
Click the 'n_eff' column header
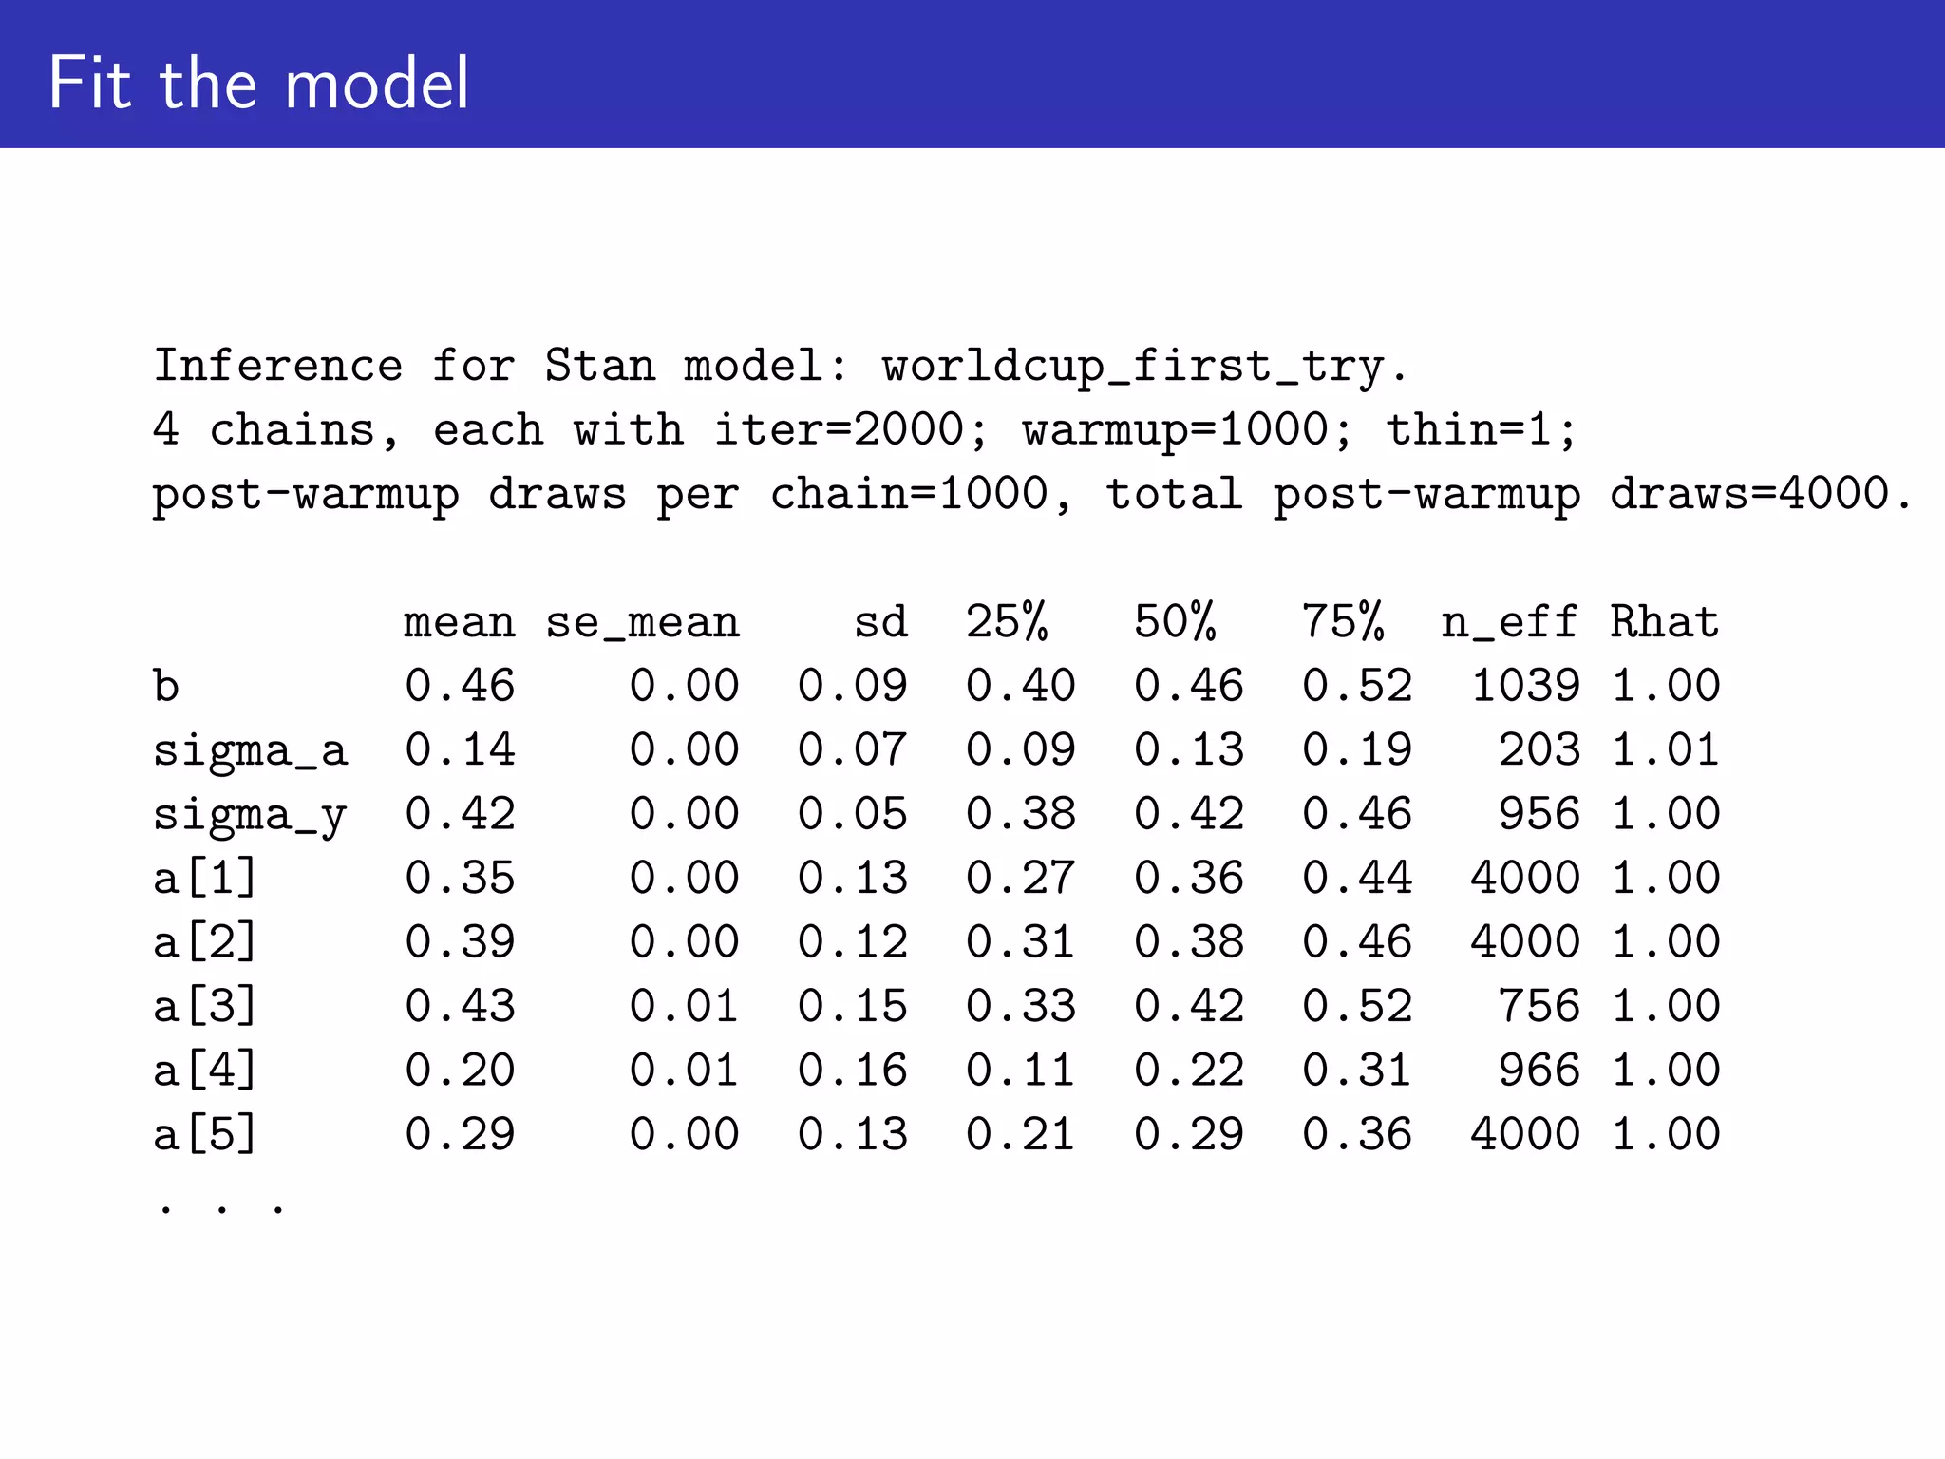pyautogui.click(x=1510, y=623)
